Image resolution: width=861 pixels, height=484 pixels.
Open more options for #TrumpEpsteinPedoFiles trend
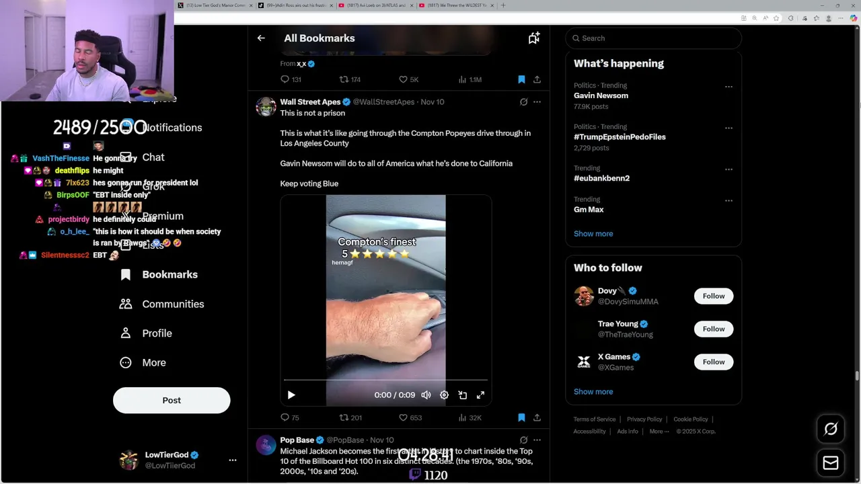click(x=728, y=128)
